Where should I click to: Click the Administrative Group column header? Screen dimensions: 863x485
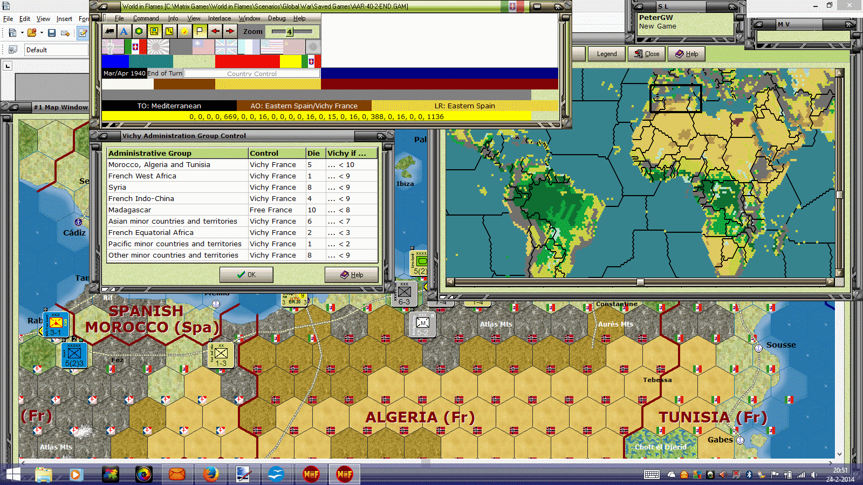(177, 153)
